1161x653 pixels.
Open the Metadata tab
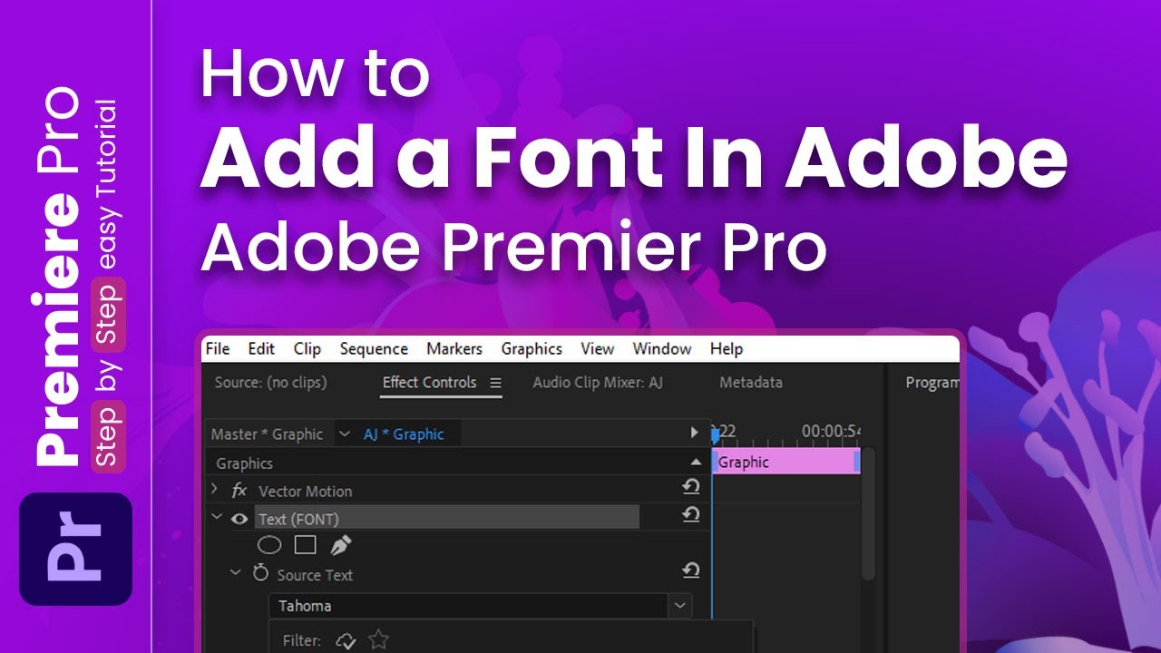tap(751, 383)
